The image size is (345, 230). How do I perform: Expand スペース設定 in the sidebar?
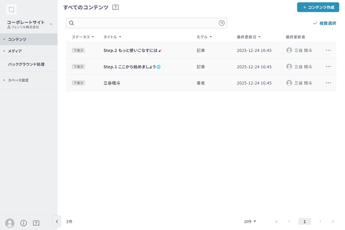coord(18,80)
